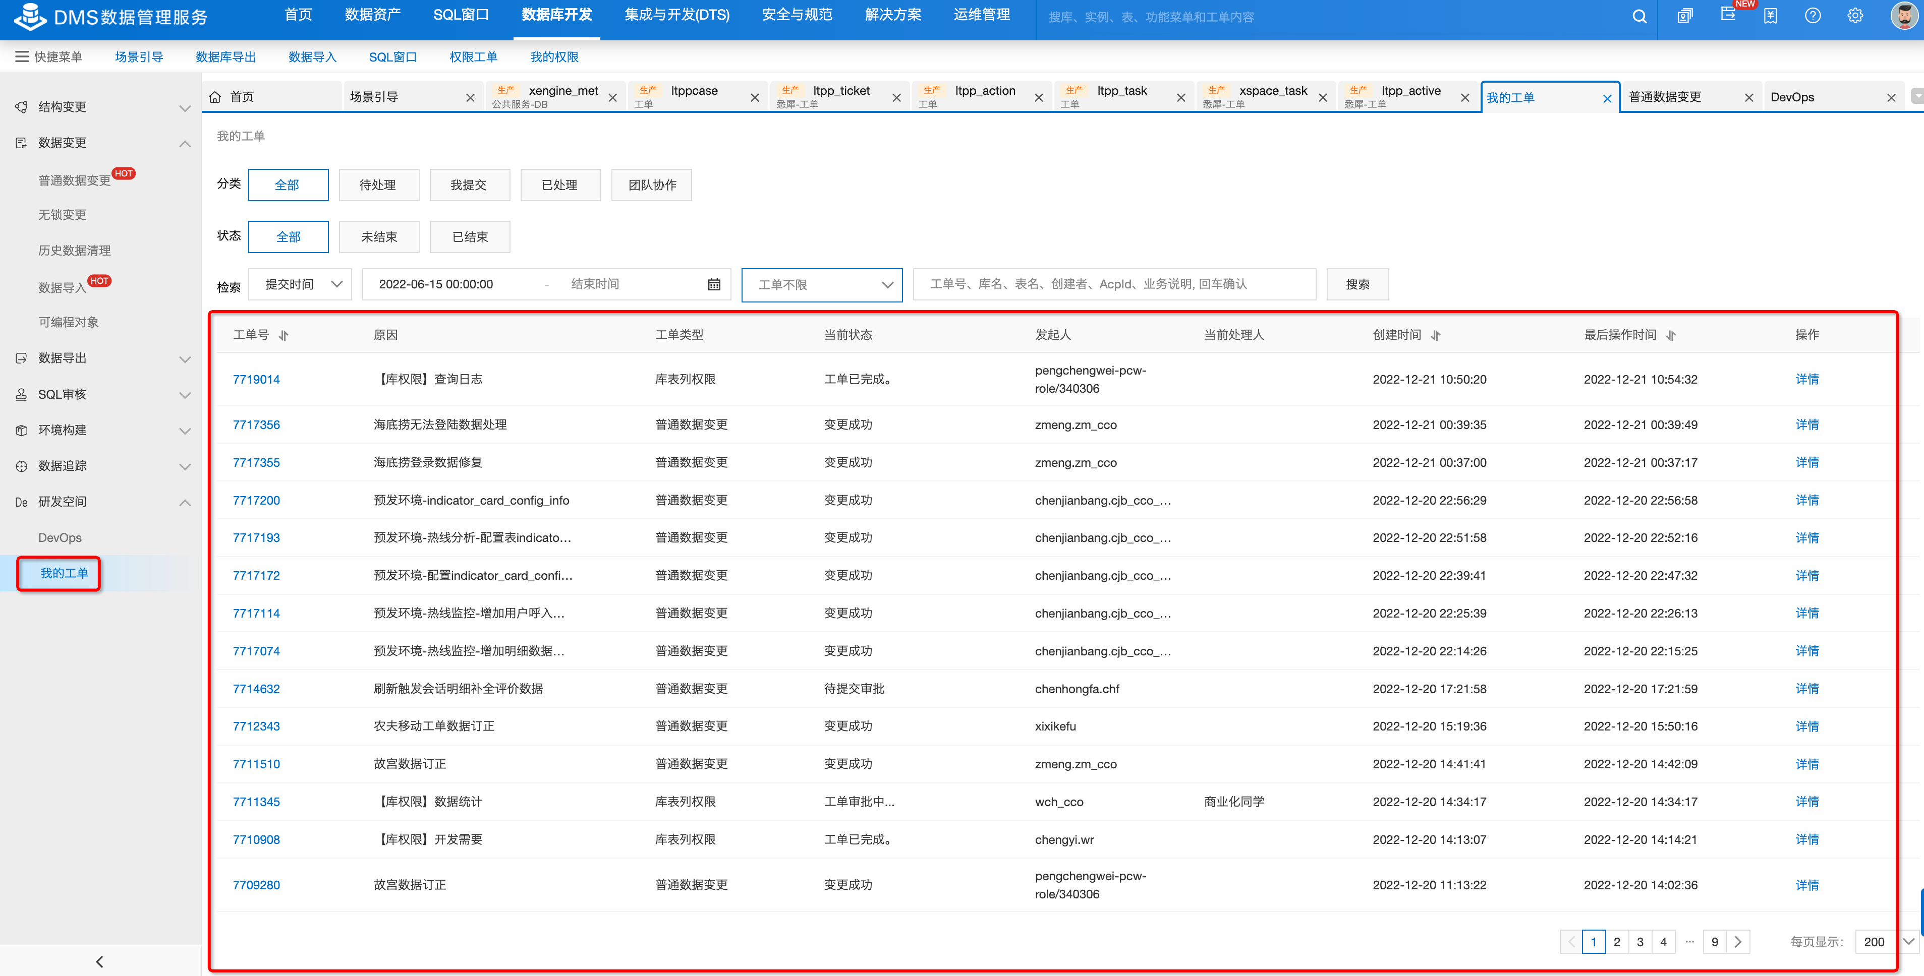Close the 普通数据变更 tab
The width and height of the screenshot is (1924, 976).
coord(1748,98)
